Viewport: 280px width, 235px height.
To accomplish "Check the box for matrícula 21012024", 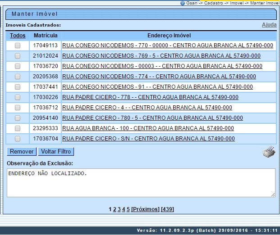I will pos(18,56).
